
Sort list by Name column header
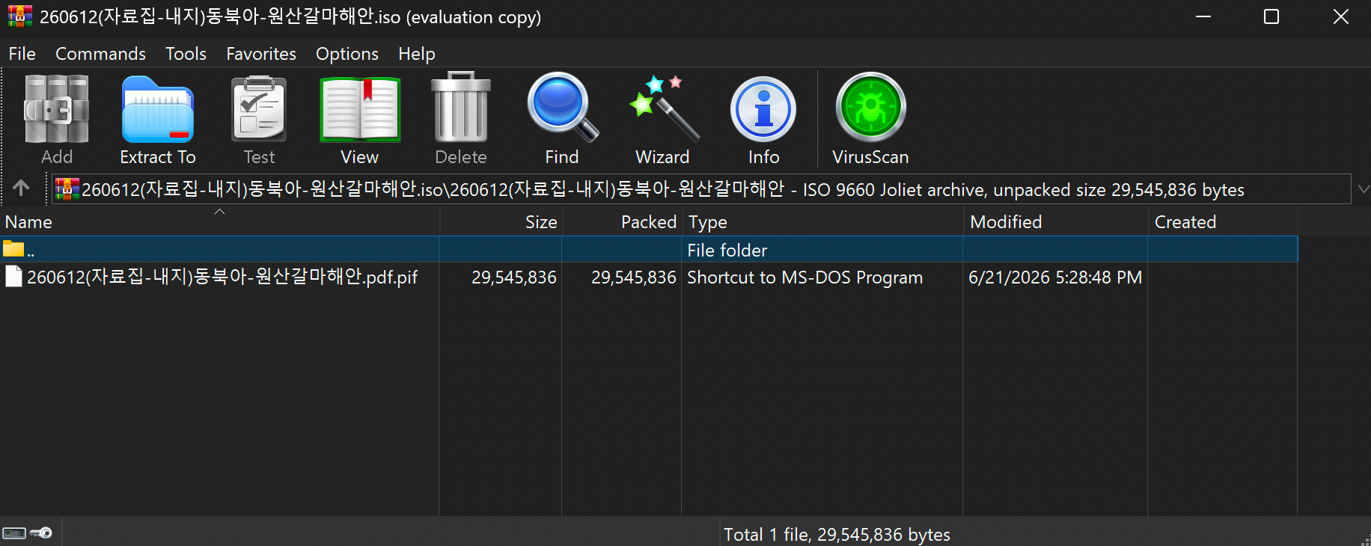coord(219,222)
